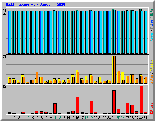155x121 pixels.
Task: Click the cyan Pages legend label
Action: [152, 37]
